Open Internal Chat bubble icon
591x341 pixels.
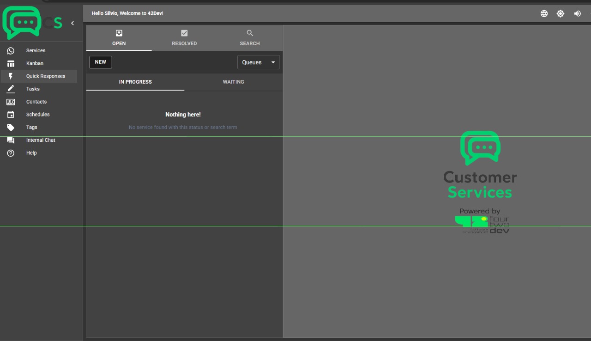11,140
